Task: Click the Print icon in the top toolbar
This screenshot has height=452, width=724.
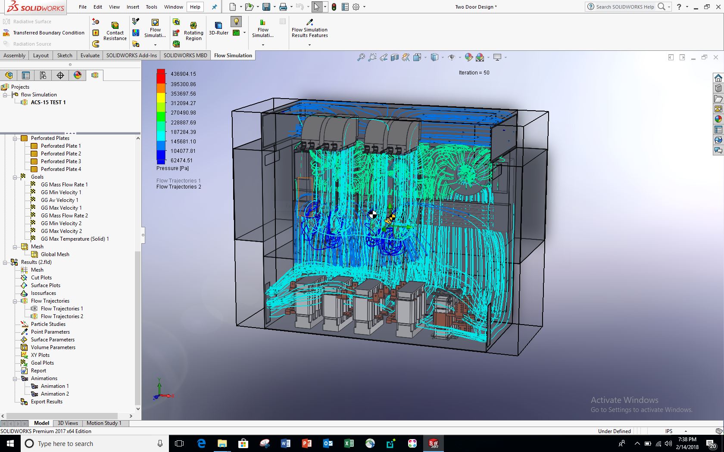Action: [x=283, y=7]
